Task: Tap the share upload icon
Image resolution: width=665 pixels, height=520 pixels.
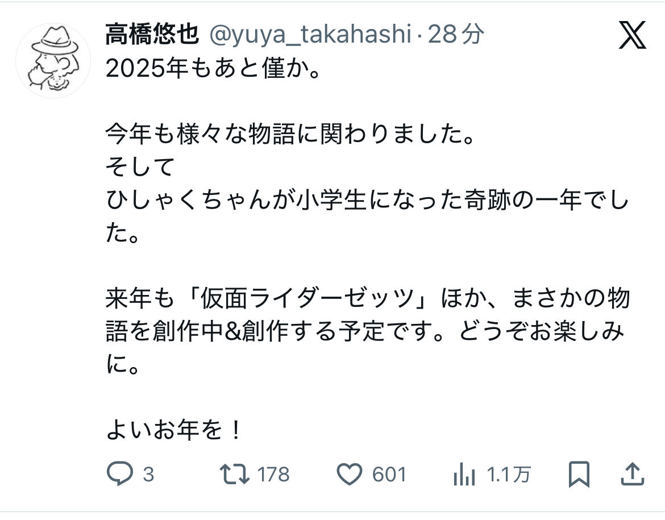Action: pyautogui.click(x=633, y=473)
